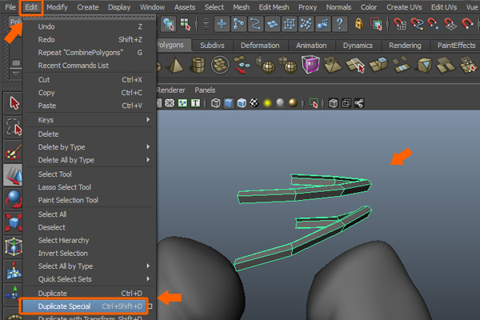Open the viewport Panels menu
The image size is (480, 320).
coord(205,90)
